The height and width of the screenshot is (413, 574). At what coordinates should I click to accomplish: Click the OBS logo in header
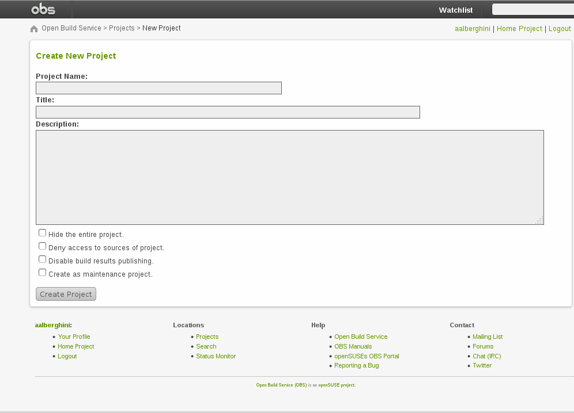[43, 9]
